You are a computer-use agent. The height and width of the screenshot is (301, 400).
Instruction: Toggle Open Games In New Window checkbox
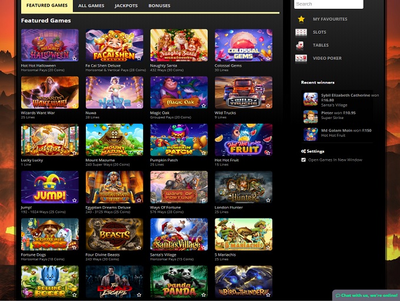pos(304,160)
